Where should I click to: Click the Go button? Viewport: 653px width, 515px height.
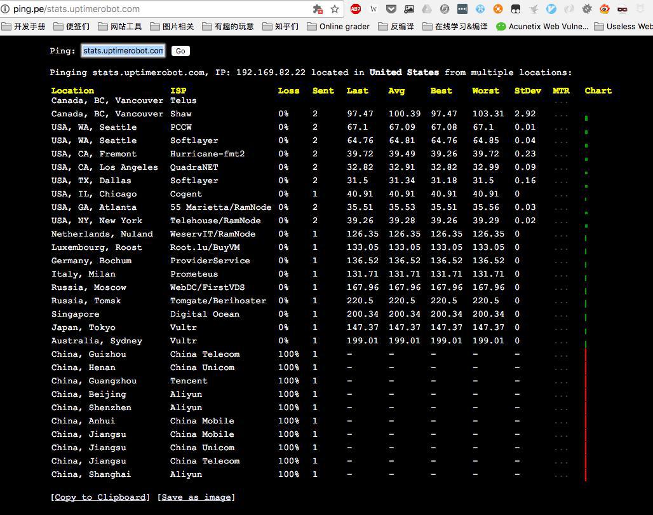point(180,51)
